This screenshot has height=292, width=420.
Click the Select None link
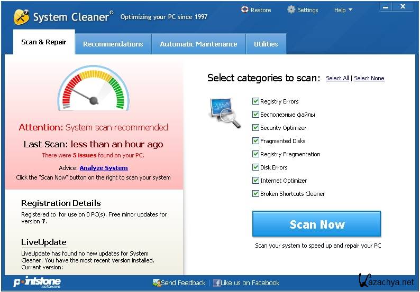click(369, 78)
